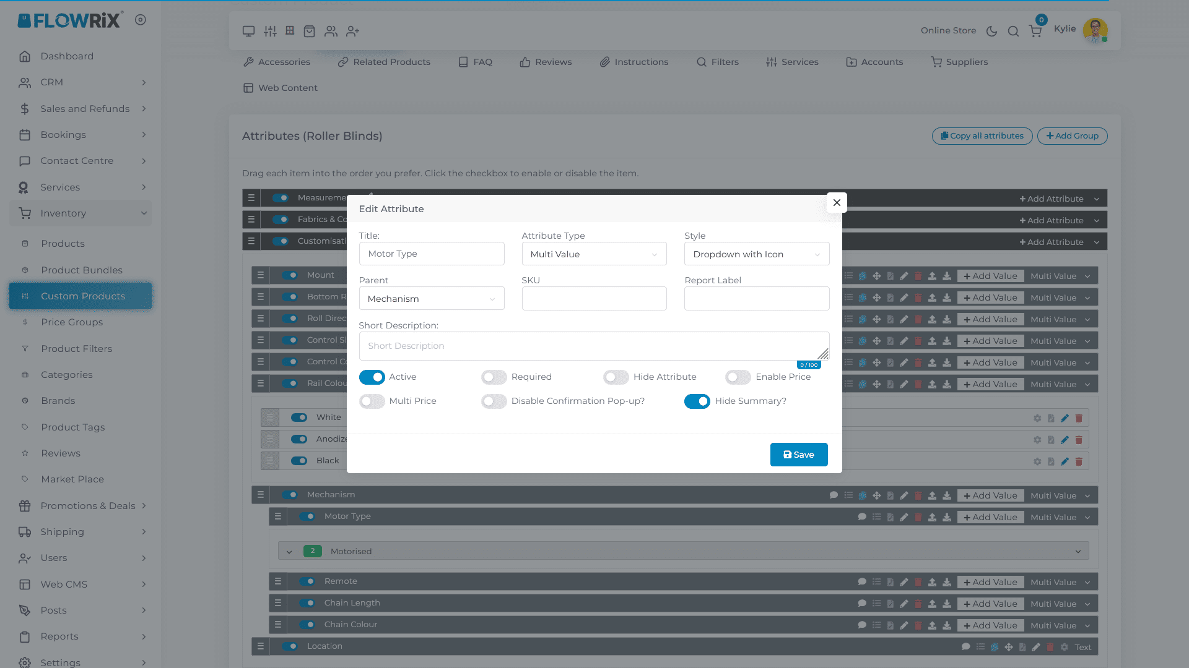Viewport: 1189px width, 668px height.
Task: Click Copy all attributes button
Action: 982,136
